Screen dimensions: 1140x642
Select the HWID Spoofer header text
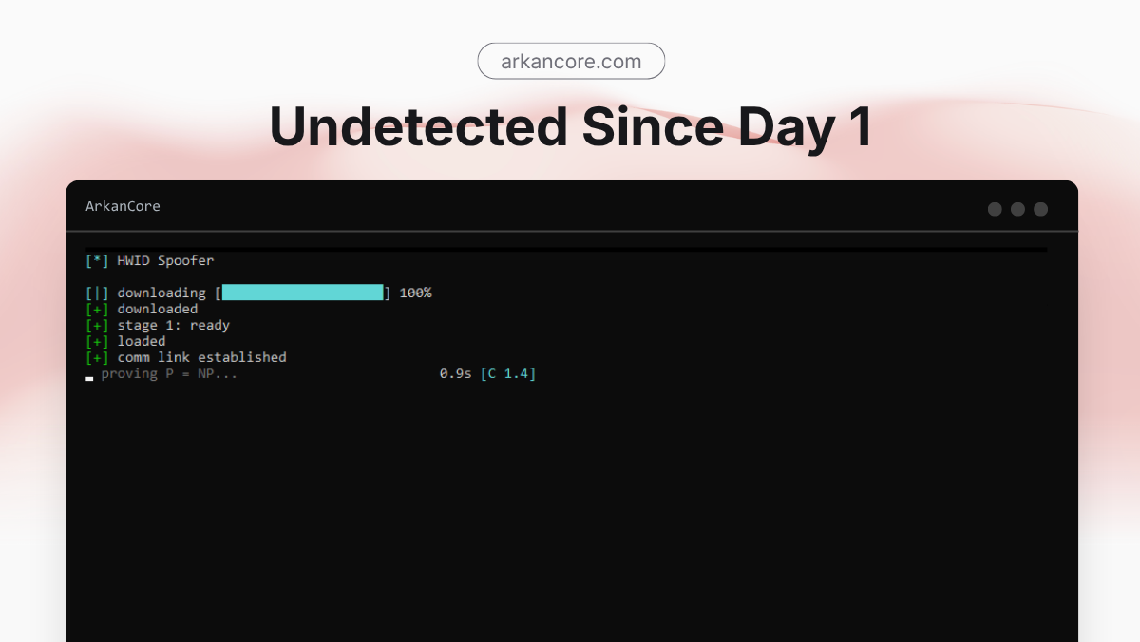(x=165, y=260)
